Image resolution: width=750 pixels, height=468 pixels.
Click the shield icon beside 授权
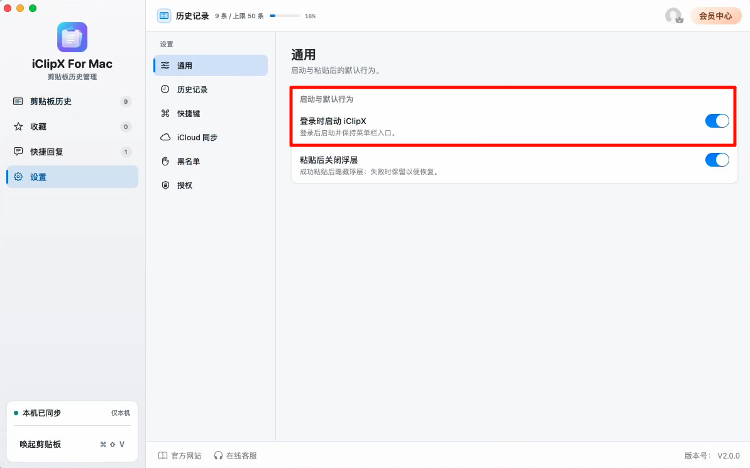click(x=165, y=185)
